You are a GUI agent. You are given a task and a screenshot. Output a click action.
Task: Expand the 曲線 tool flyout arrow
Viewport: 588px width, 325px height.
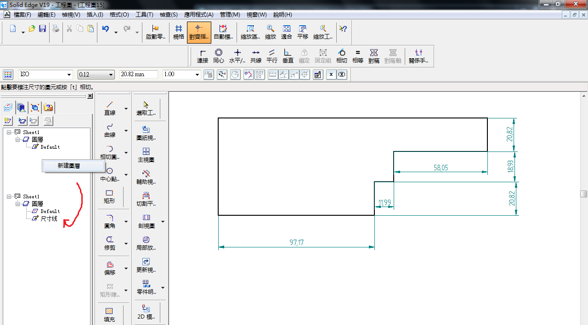126,131
